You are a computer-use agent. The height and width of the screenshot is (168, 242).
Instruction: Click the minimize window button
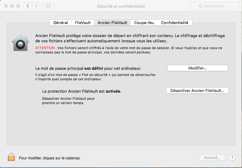point(12,6)
